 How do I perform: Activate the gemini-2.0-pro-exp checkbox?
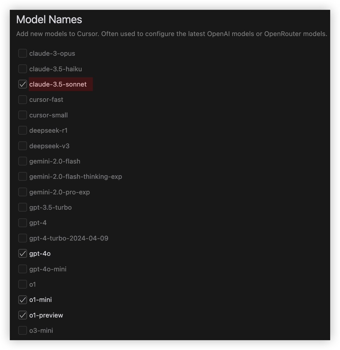(23, 192)
